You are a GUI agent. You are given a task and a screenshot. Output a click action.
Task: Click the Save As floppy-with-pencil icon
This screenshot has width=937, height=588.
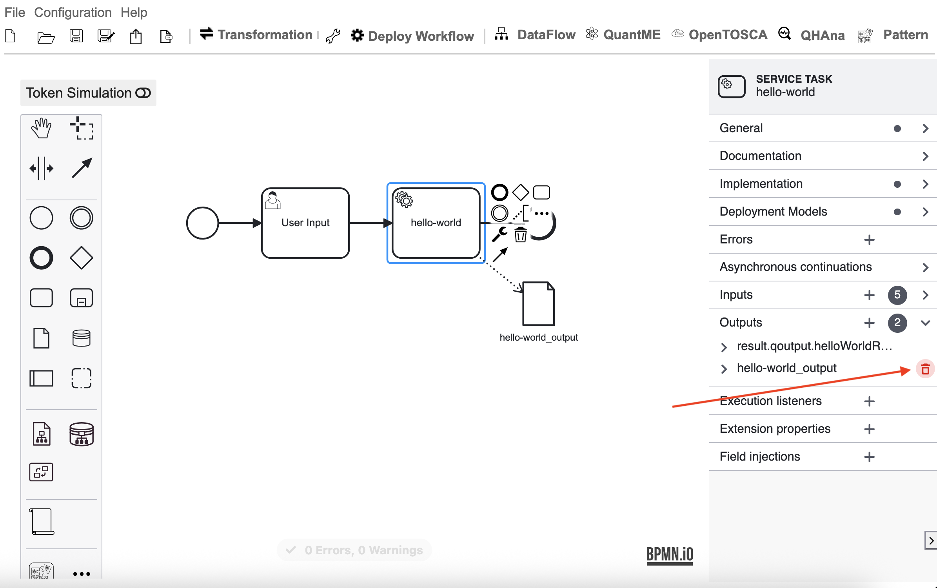pos(106,36)
